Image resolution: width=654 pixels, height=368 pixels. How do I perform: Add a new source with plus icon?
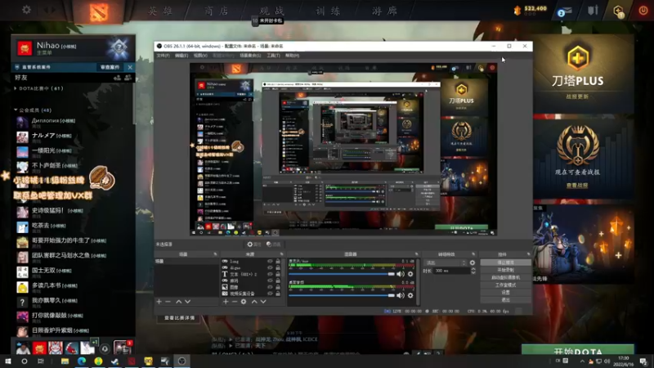[226, 301]
